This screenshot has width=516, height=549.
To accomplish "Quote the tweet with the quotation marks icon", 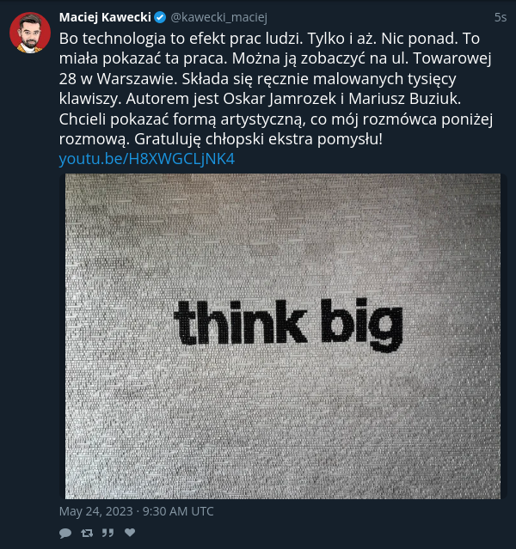I will [x=108, y=533].
